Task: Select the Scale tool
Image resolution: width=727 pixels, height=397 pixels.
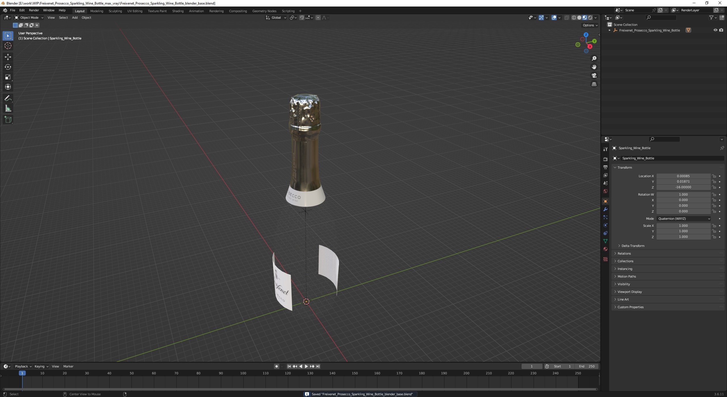Action: tap(8, 77)
